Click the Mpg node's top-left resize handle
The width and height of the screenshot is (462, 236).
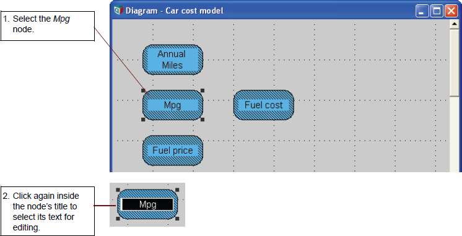(143, 90)
